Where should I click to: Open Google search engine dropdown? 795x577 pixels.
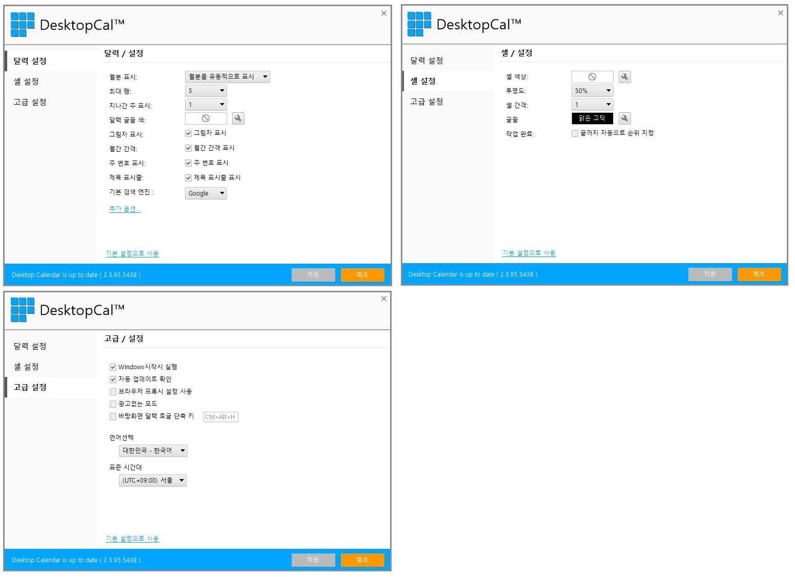point(206,193)
